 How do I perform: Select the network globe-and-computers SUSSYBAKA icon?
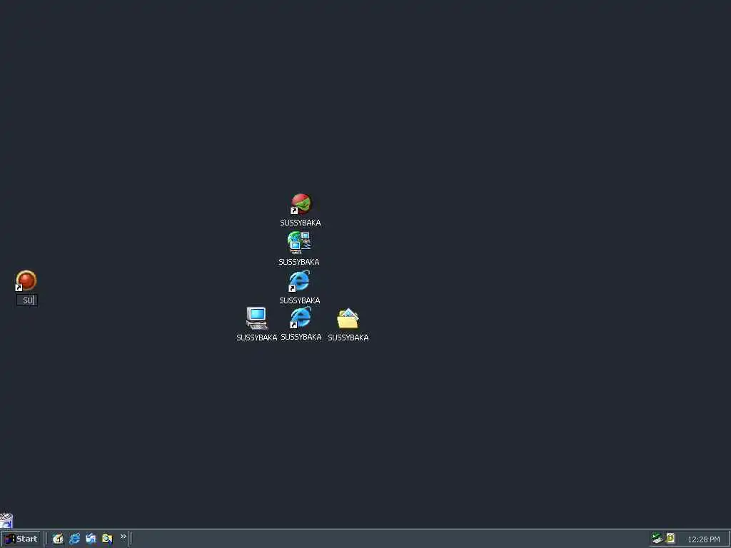point(299,243)
